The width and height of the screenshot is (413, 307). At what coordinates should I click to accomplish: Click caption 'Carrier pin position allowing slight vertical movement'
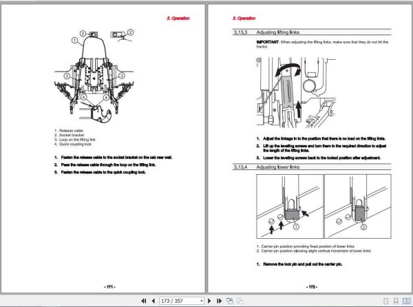pos(314,251)
